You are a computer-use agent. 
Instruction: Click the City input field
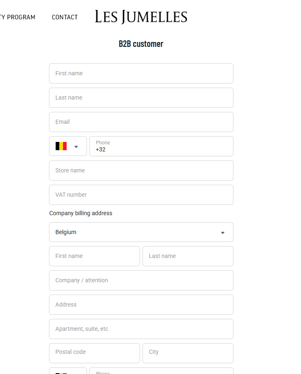(188, 353)
